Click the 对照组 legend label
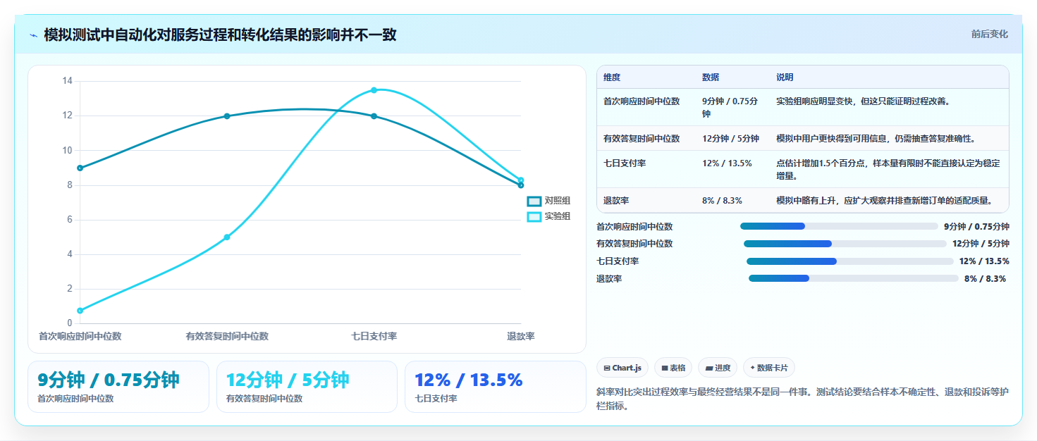Viewport: 1037px width, 441px height. pos(558,201)
